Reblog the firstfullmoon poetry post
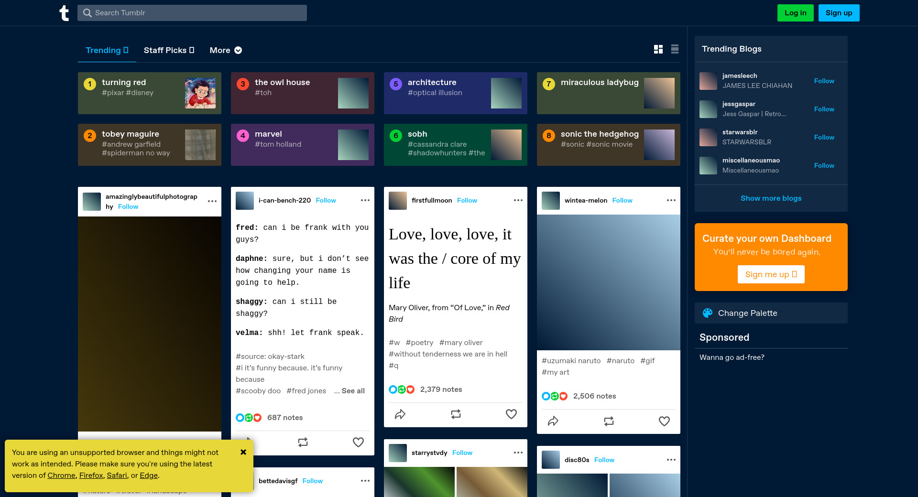918x497 pixels. [456, 414]
